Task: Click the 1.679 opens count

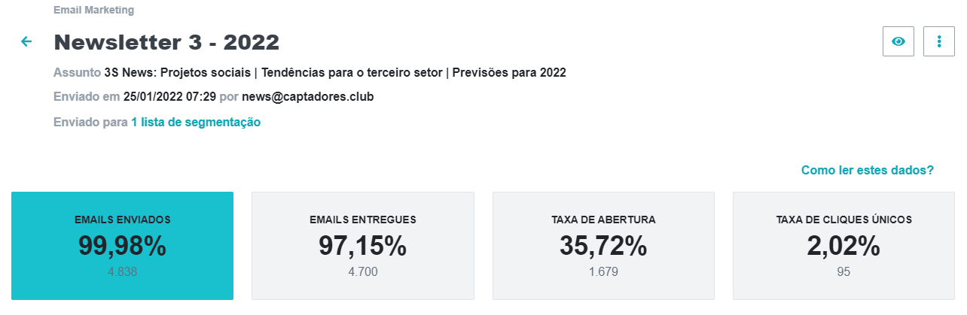Action: tap(603, 271)
